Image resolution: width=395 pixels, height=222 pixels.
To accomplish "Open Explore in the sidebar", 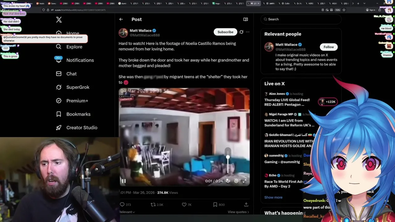I will [69, 47].
